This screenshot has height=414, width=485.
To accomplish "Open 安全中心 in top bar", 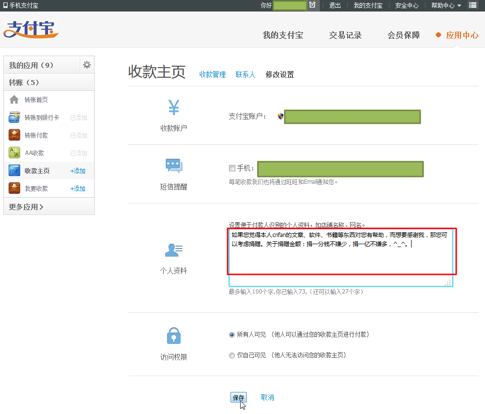I will (407, 5).
